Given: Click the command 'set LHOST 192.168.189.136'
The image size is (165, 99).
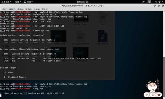Looking at the screenshot, I should coord(49,26).
